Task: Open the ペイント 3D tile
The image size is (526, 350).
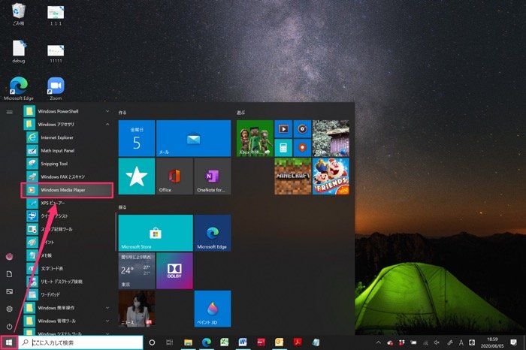Action: click(213, 309)
